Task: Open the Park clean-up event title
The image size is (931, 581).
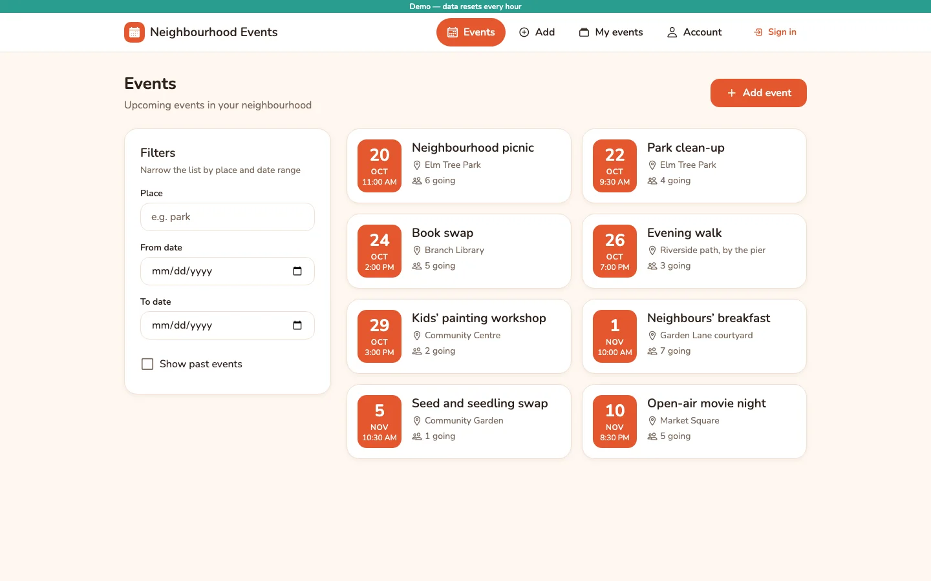Action: [x=686, y=148]
